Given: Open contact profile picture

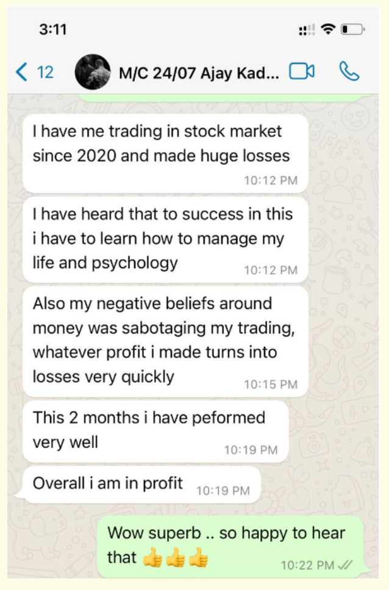Looking at the screenshot, I should (92, 73).
